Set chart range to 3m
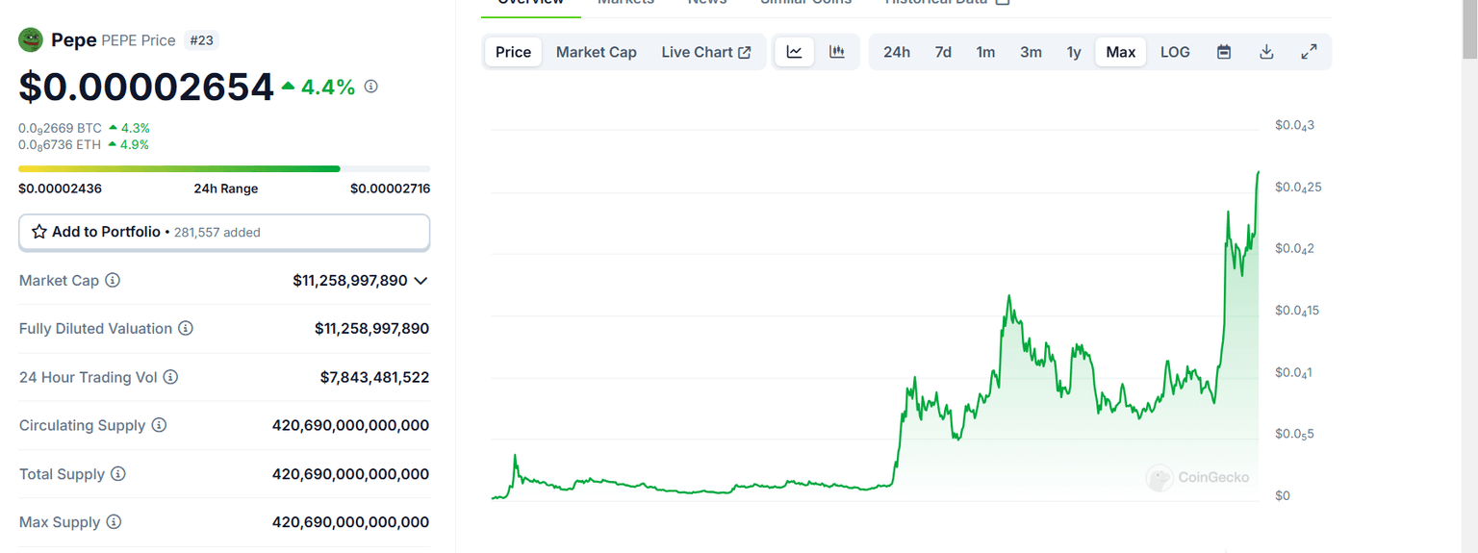The height and width of the screenshot is (553, 1478). coord(1031,52)
